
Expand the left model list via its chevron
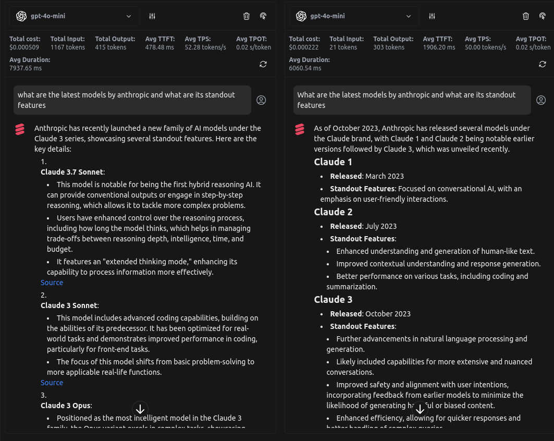pyautogui.click(x=128, y=16)
